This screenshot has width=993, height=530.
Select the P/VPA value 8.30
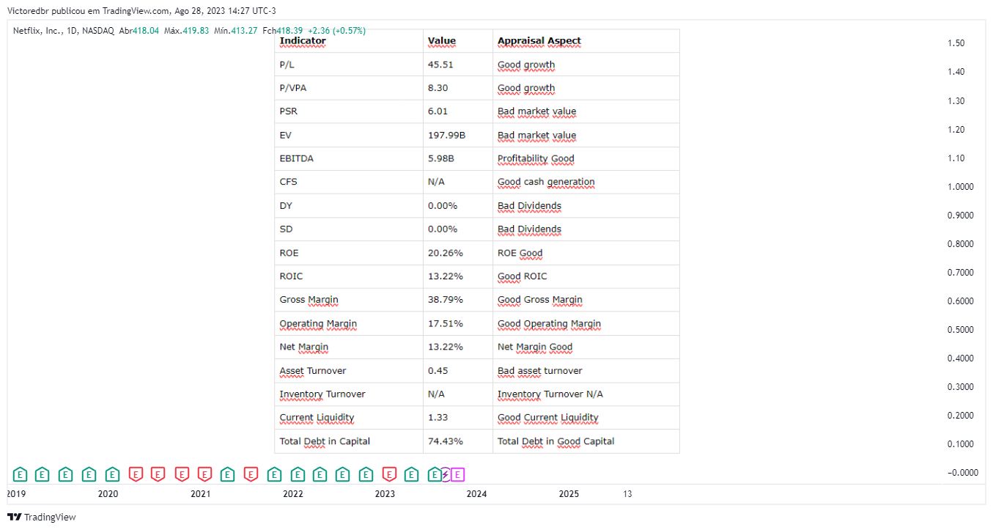[438, 88]
